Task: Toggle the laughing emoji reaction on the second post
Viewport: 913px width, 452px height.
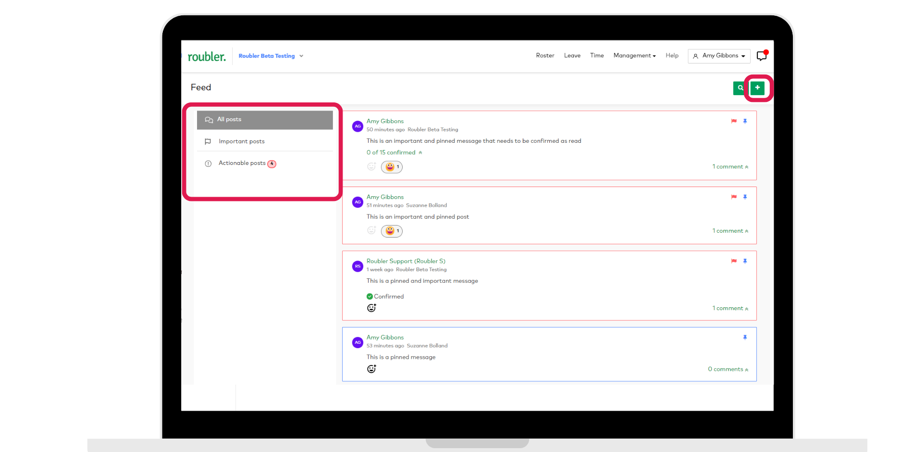Action: coord(392,231)
